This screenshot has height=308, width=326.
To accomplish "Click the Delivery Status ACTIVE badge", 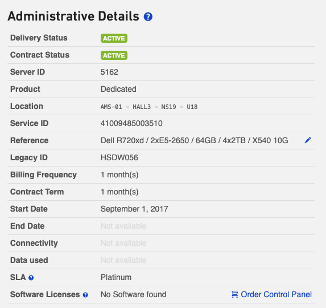I will coord(114,38).
